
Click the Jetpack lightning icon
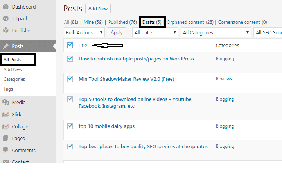point(5,18)
